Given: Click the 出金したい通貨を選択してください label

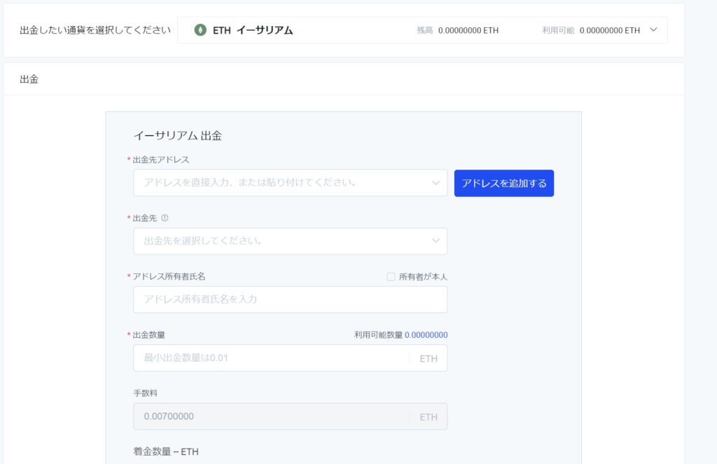Looking at the screenshot, I should tap(95, 30).
